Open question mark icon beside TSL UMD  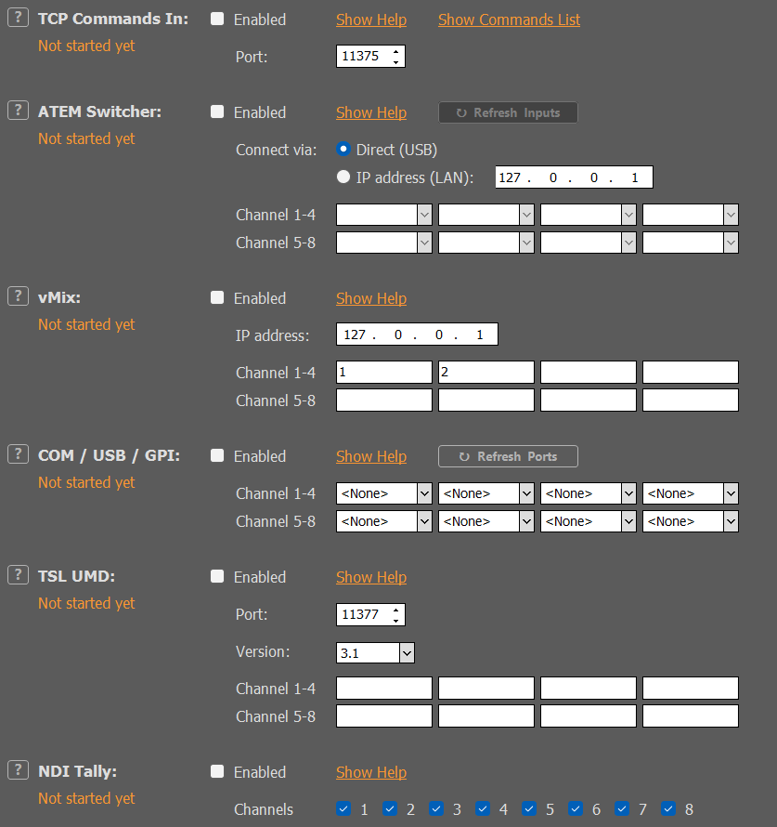click(x=18, y=575)
